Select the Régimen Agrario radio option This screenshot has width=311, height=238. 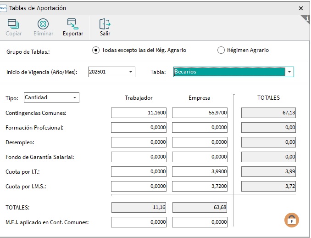click(x=221, y=50)
